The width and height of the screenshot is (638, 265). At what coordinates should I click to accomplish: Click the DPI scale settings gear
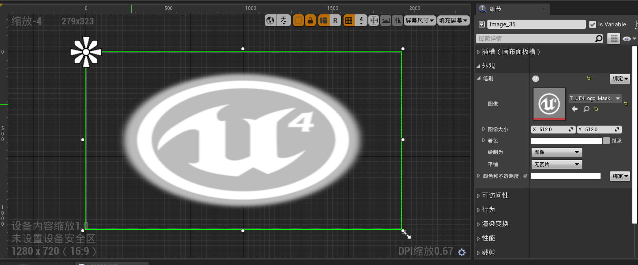coord(462,252)
